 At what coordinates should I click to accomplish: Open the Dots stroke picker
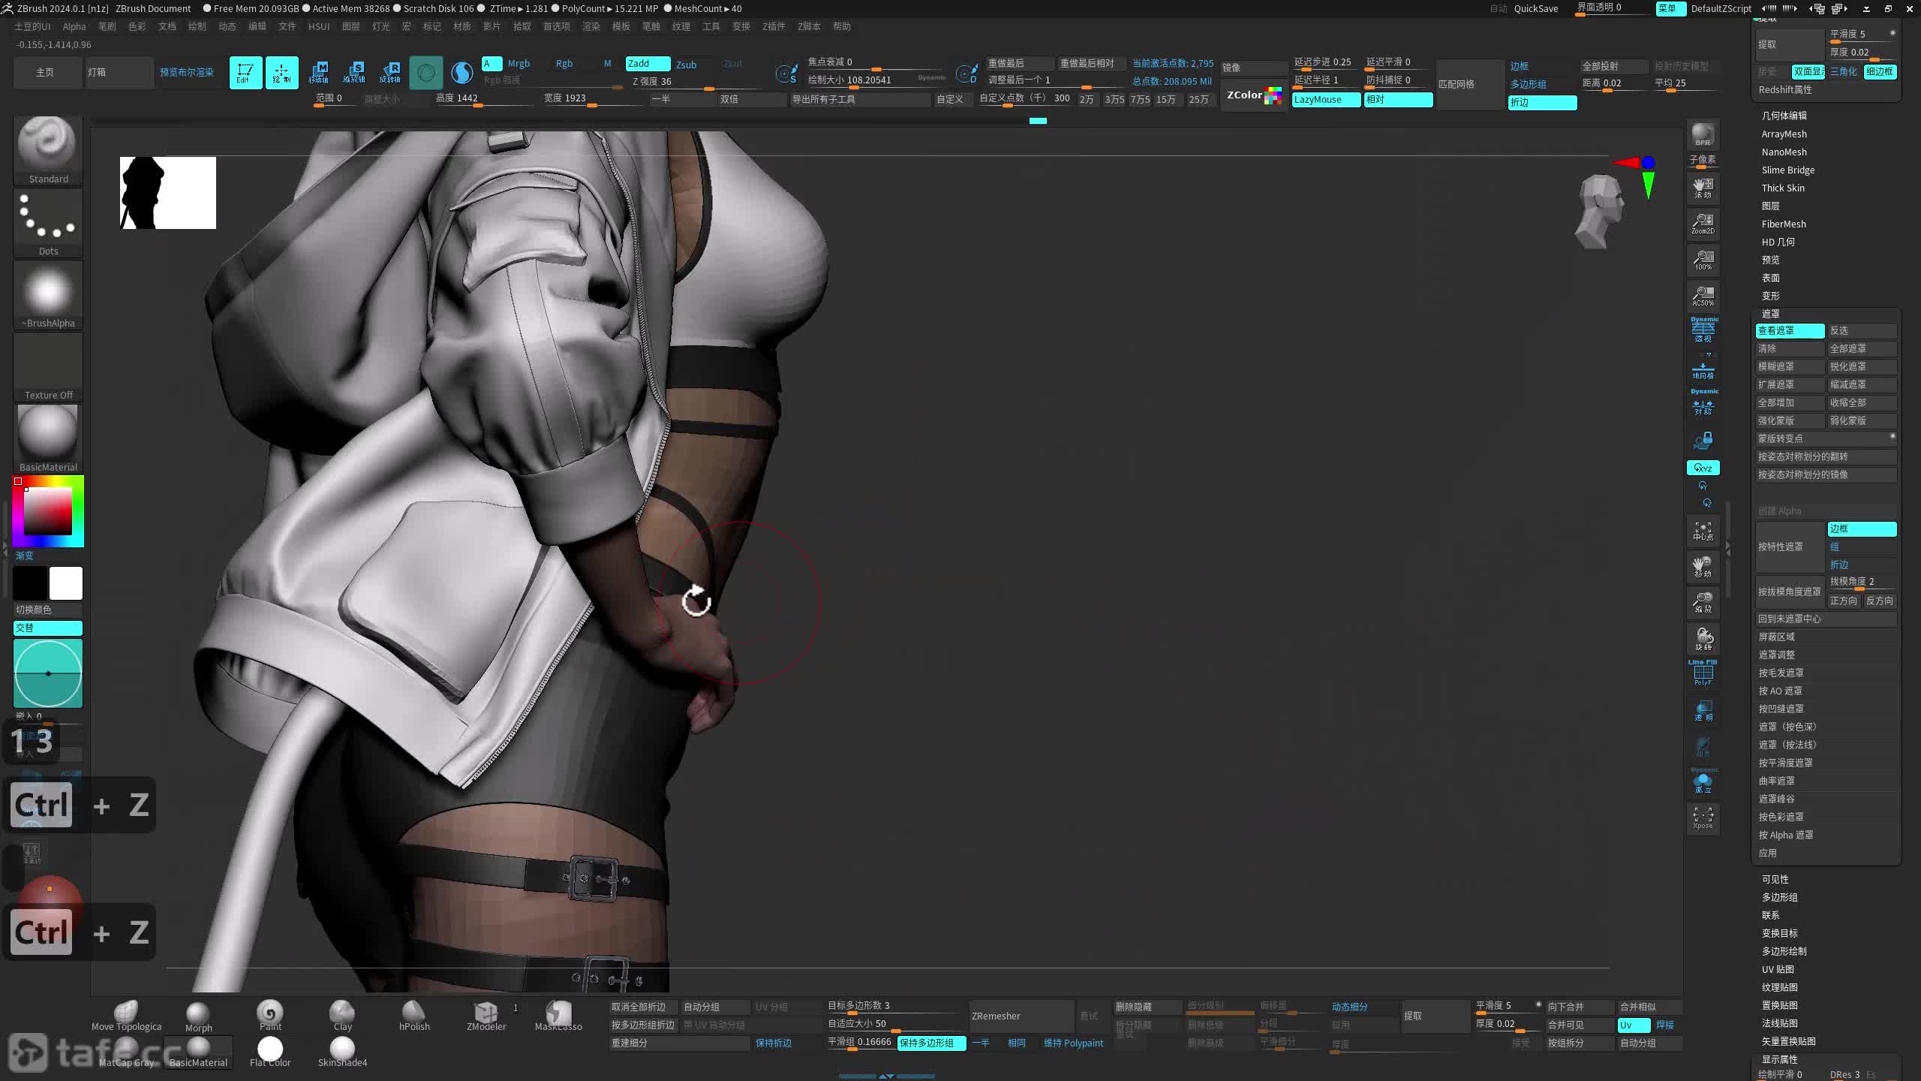pos(48,222)
